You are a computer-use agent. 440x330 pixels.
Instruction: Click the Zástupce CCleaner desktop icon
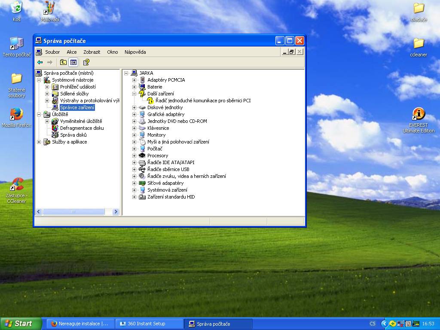[16, 190]
